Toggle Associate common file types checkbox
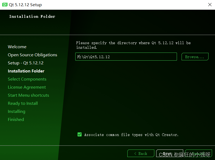Screen dimensions: 215x160 tap(80, 134)
